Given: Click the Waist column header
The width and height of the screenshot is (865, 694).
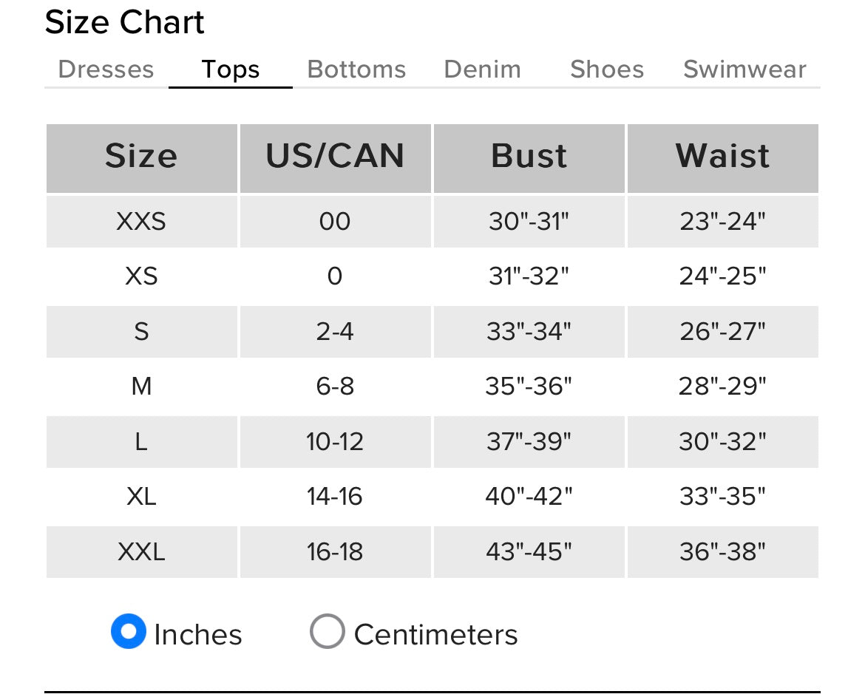Looking at the screenshot, I should point(722,157).
